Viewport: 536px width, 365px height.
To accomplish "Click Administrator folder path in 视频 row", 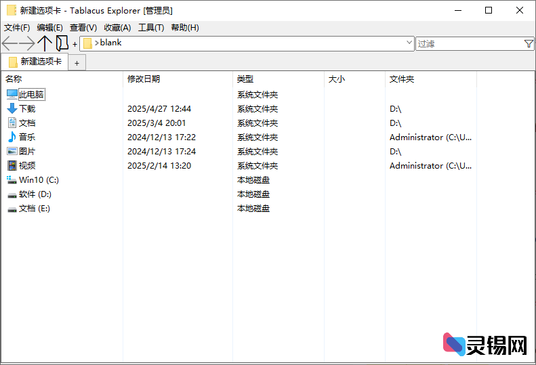I will tap(430, 166).
